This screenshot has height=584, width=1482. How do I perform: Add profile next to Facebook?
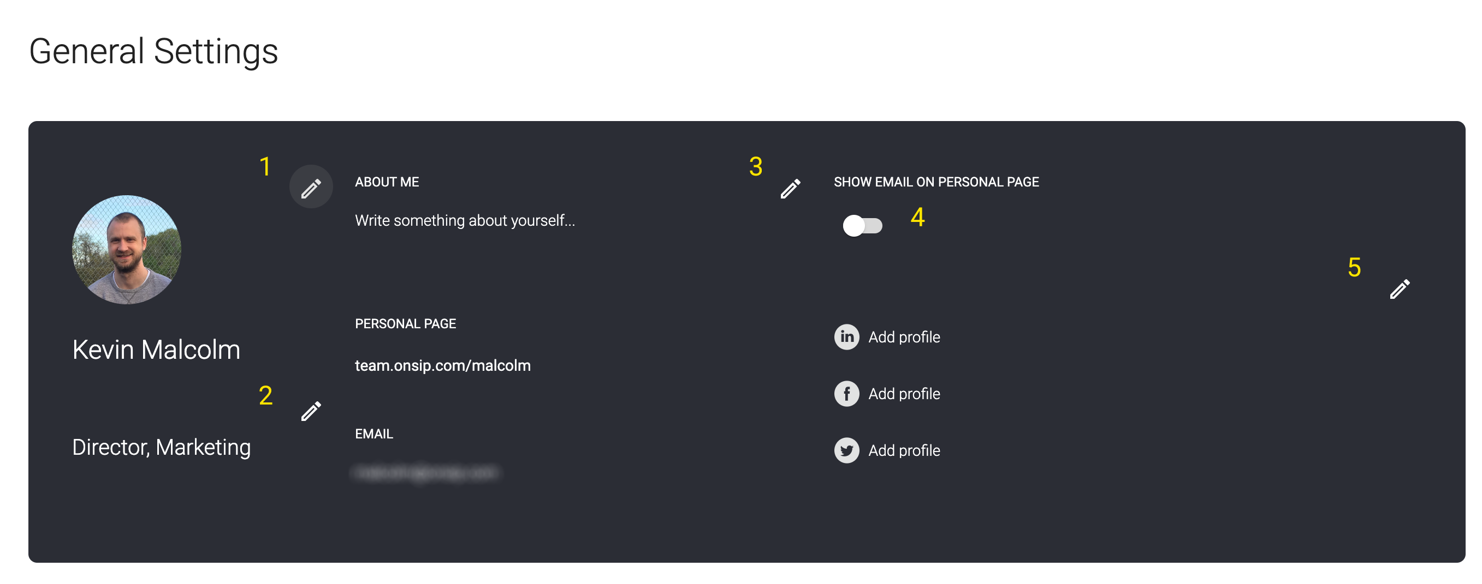coord(904,394)
